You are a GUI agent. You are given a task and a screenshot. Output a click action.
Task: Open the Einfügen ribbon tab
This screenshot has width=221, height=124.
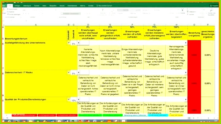[x=17, y=6]
